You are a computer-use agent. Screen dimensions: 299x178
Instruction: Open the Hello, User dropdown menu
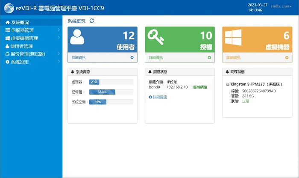click(280, 7)
